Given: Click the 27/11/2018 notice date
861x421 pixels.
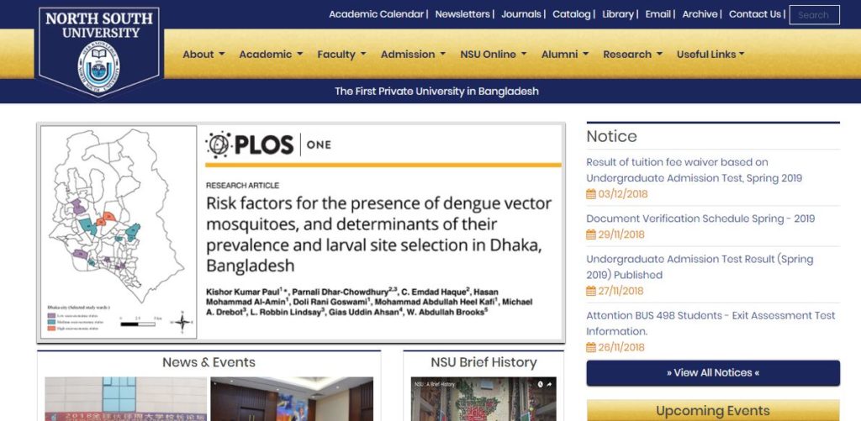Looking at the screenshot, I should [621, 291].
